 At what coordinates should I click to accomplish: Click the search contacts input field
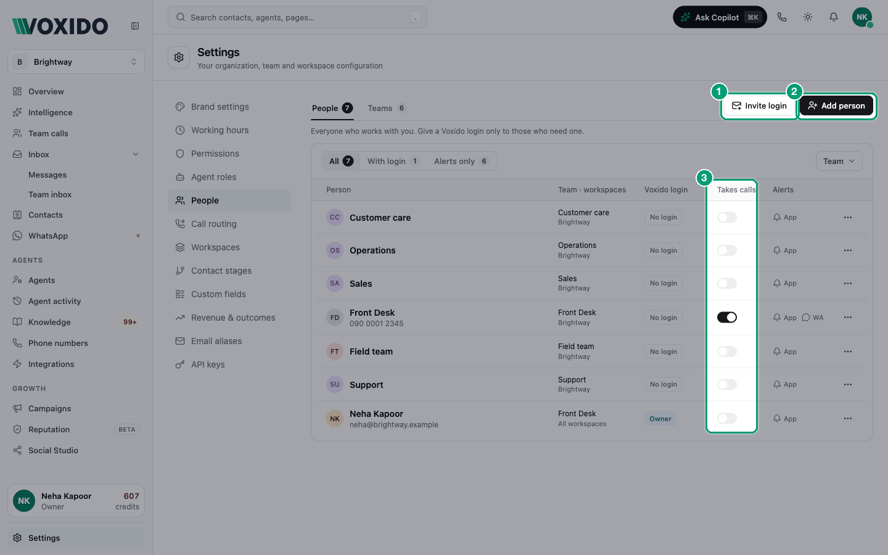pos(297,17)
